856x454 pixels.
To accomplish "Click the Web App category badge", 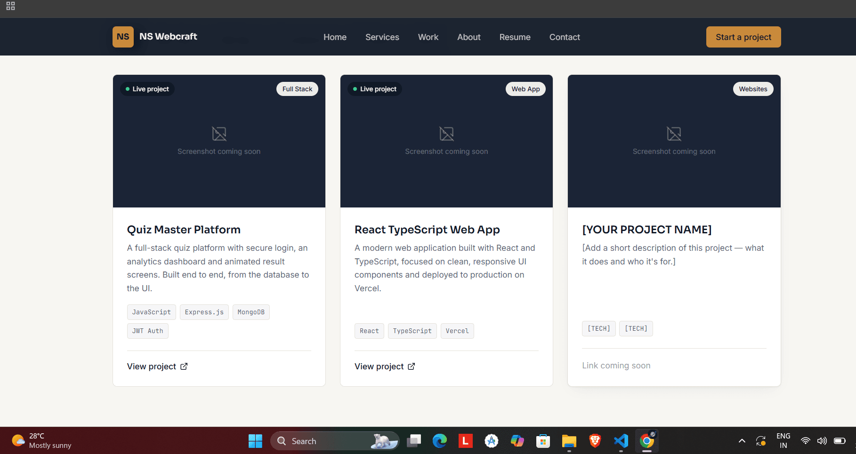I will 525,89.
